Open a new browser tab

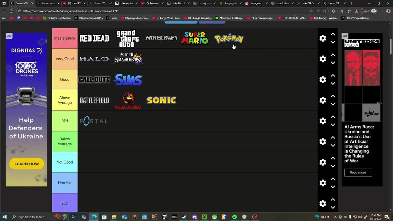[351, 3]
